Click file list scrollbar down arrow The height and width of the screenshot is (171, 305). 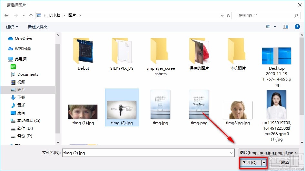(x=302, y=142)
